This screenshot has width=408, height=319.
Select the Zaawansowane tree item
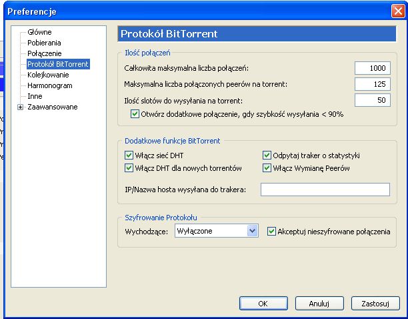[53, 107]
